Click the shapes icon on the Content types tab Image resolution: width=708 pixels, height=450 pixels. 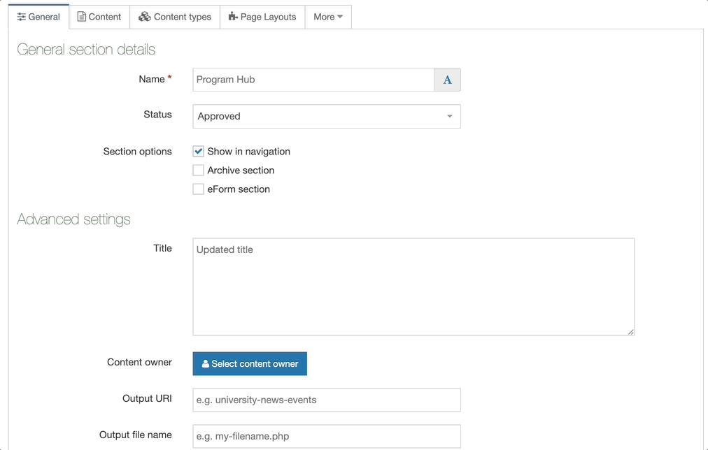click(145, 16)
